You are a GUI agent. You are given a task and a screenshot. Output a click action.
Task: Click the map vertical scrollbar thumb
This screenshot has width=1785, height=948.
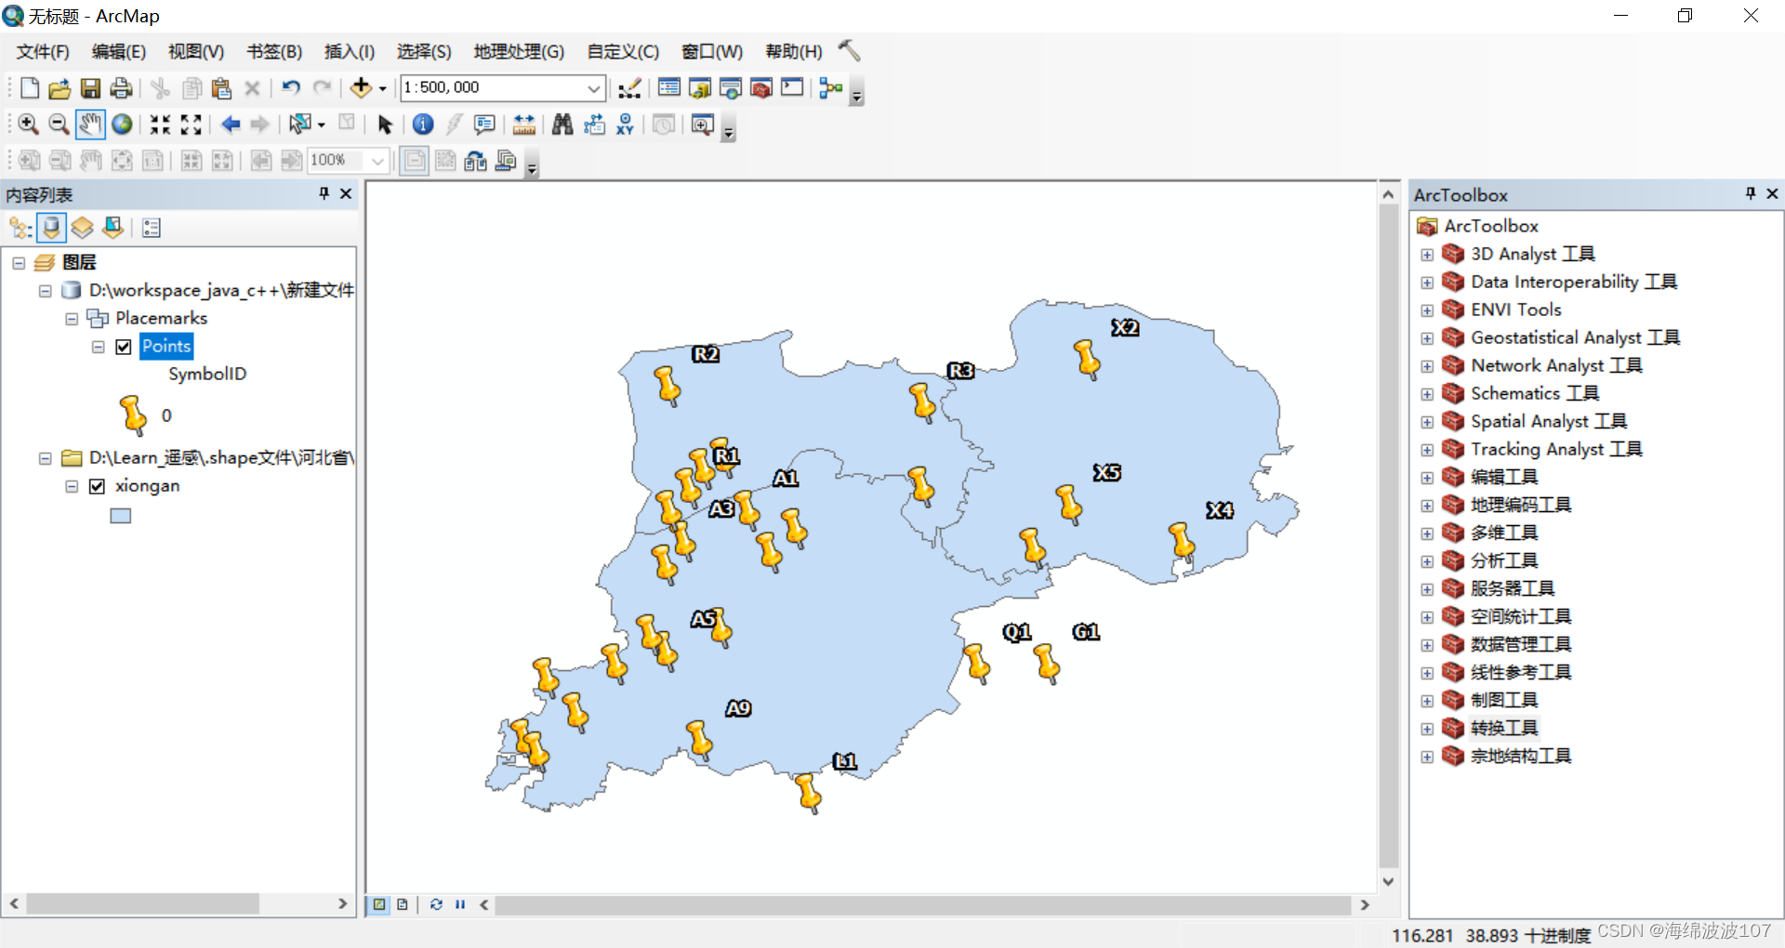[1388, 537]
